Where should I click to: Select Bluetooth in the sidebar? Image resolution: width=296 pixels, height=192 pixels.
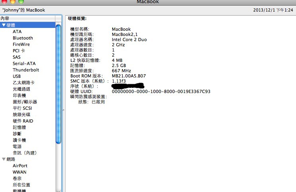coord(23,38)
